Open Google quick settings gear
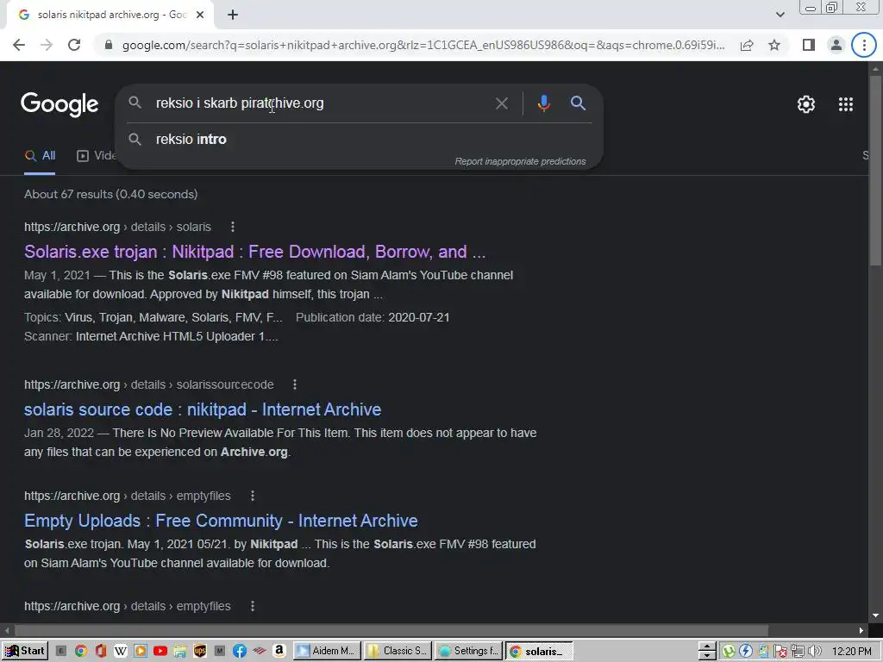 point(806,104)
